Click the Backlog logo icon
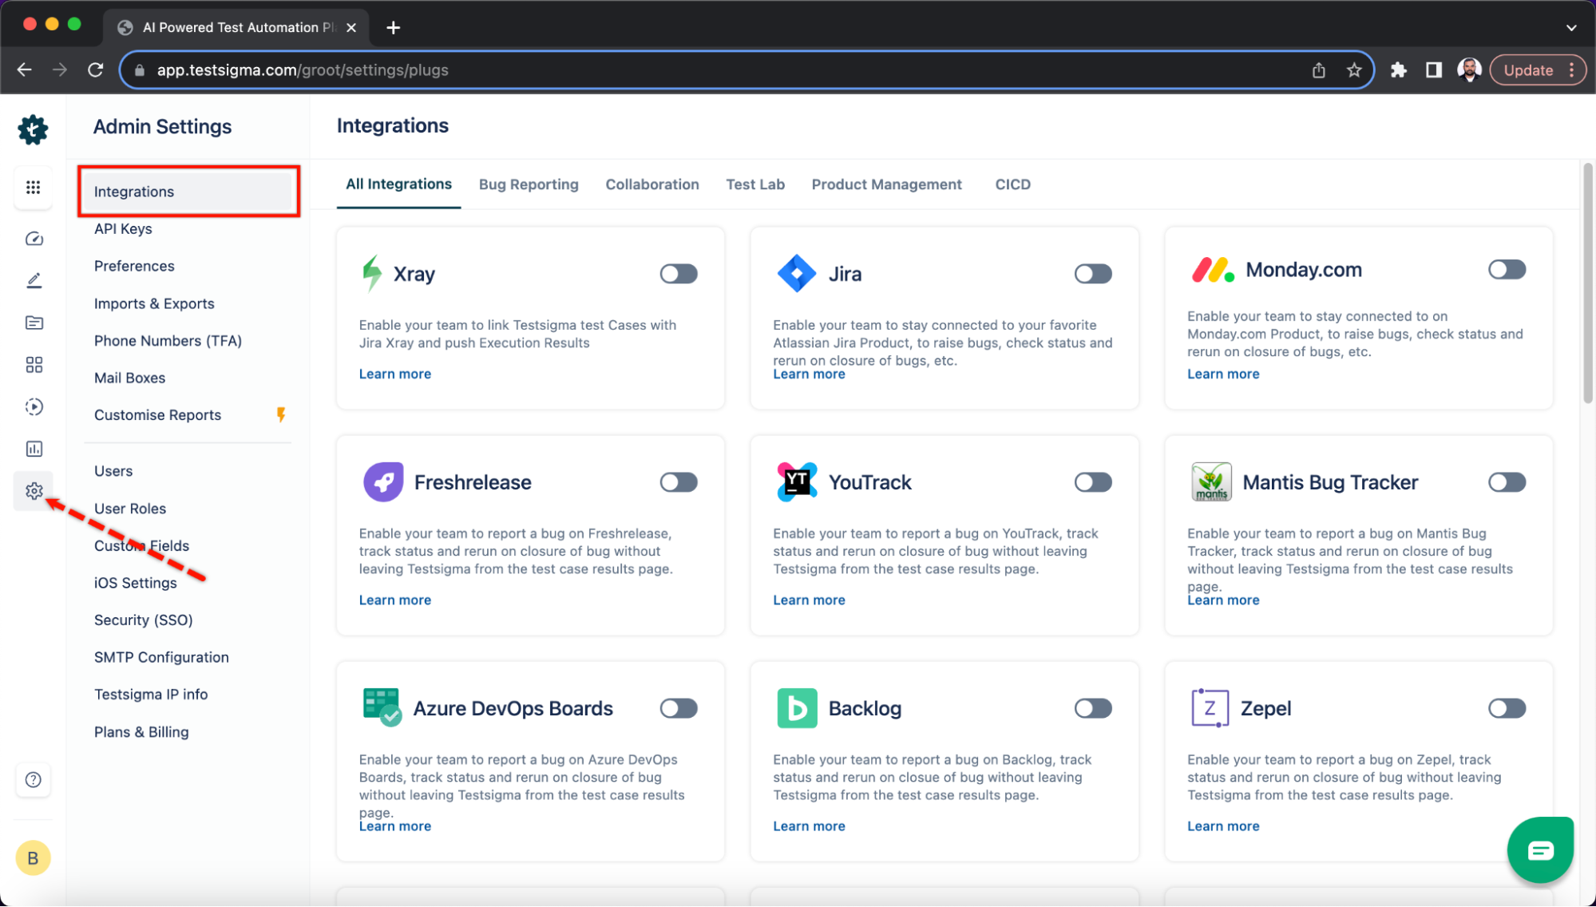 pos(797,708)
